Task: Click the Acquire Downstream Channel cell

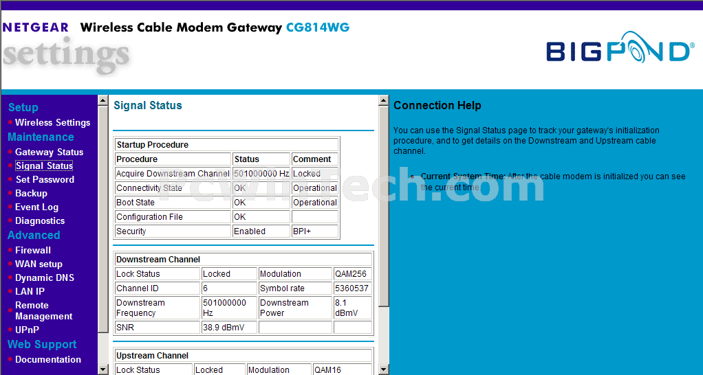Action: point(173,174)
